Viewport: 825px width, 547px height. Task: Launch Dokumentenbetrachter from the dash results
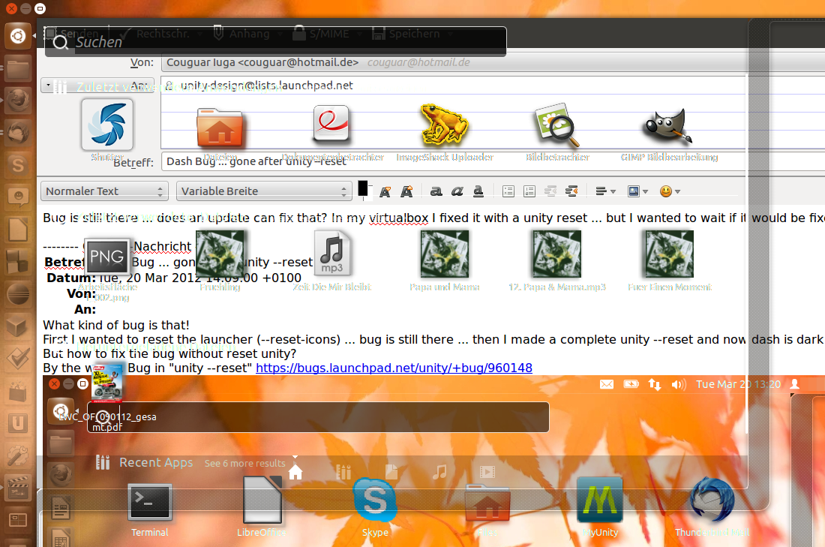[331, 125]
